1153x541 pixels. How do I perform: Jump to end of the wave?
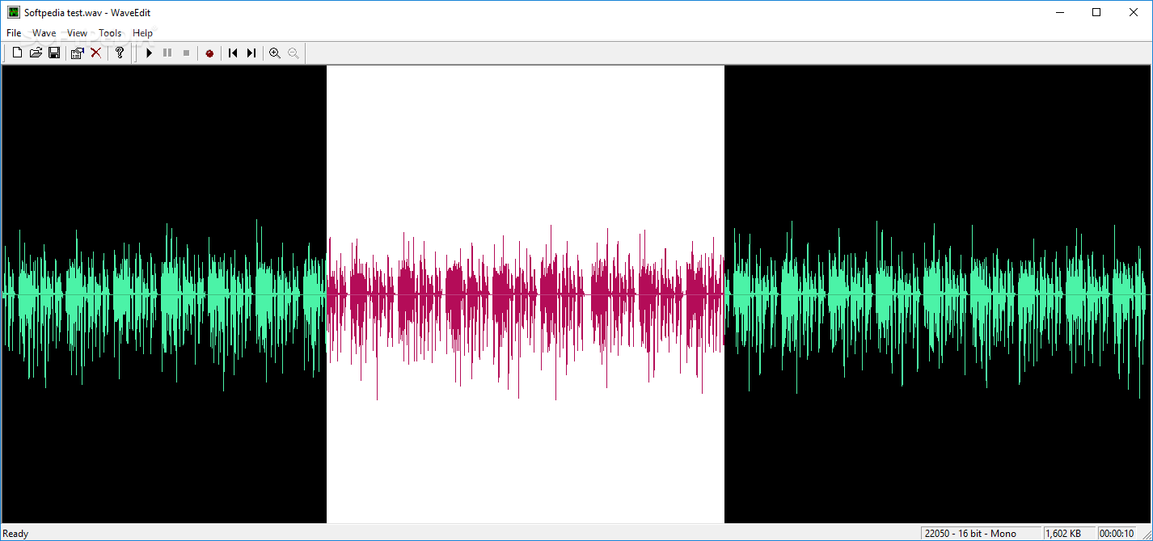[x=251, y=53]
